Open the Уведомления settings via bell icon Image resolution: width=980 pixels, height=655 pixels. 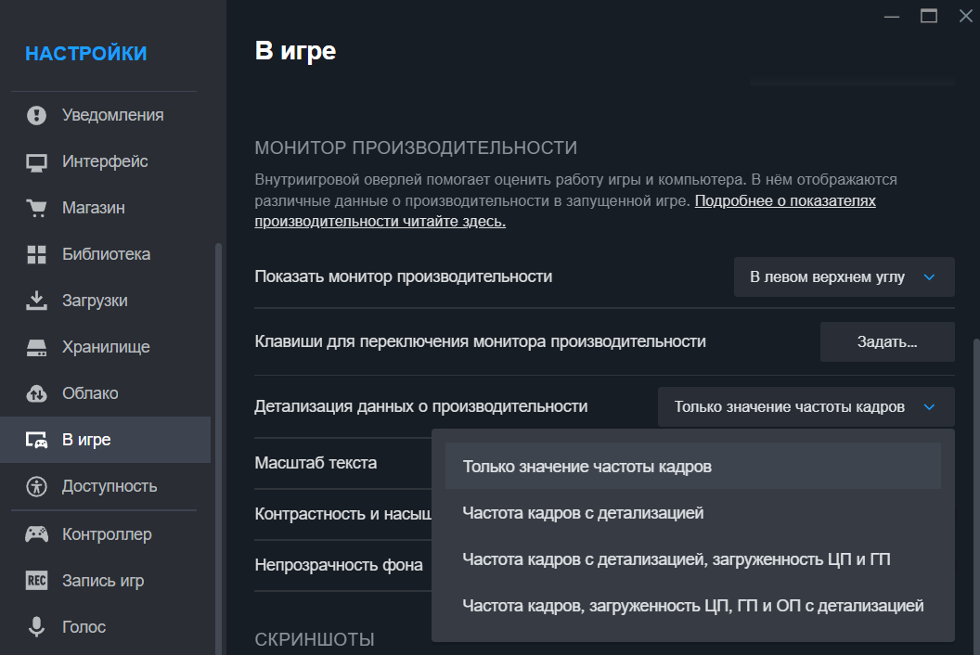(x=37, y=115)
